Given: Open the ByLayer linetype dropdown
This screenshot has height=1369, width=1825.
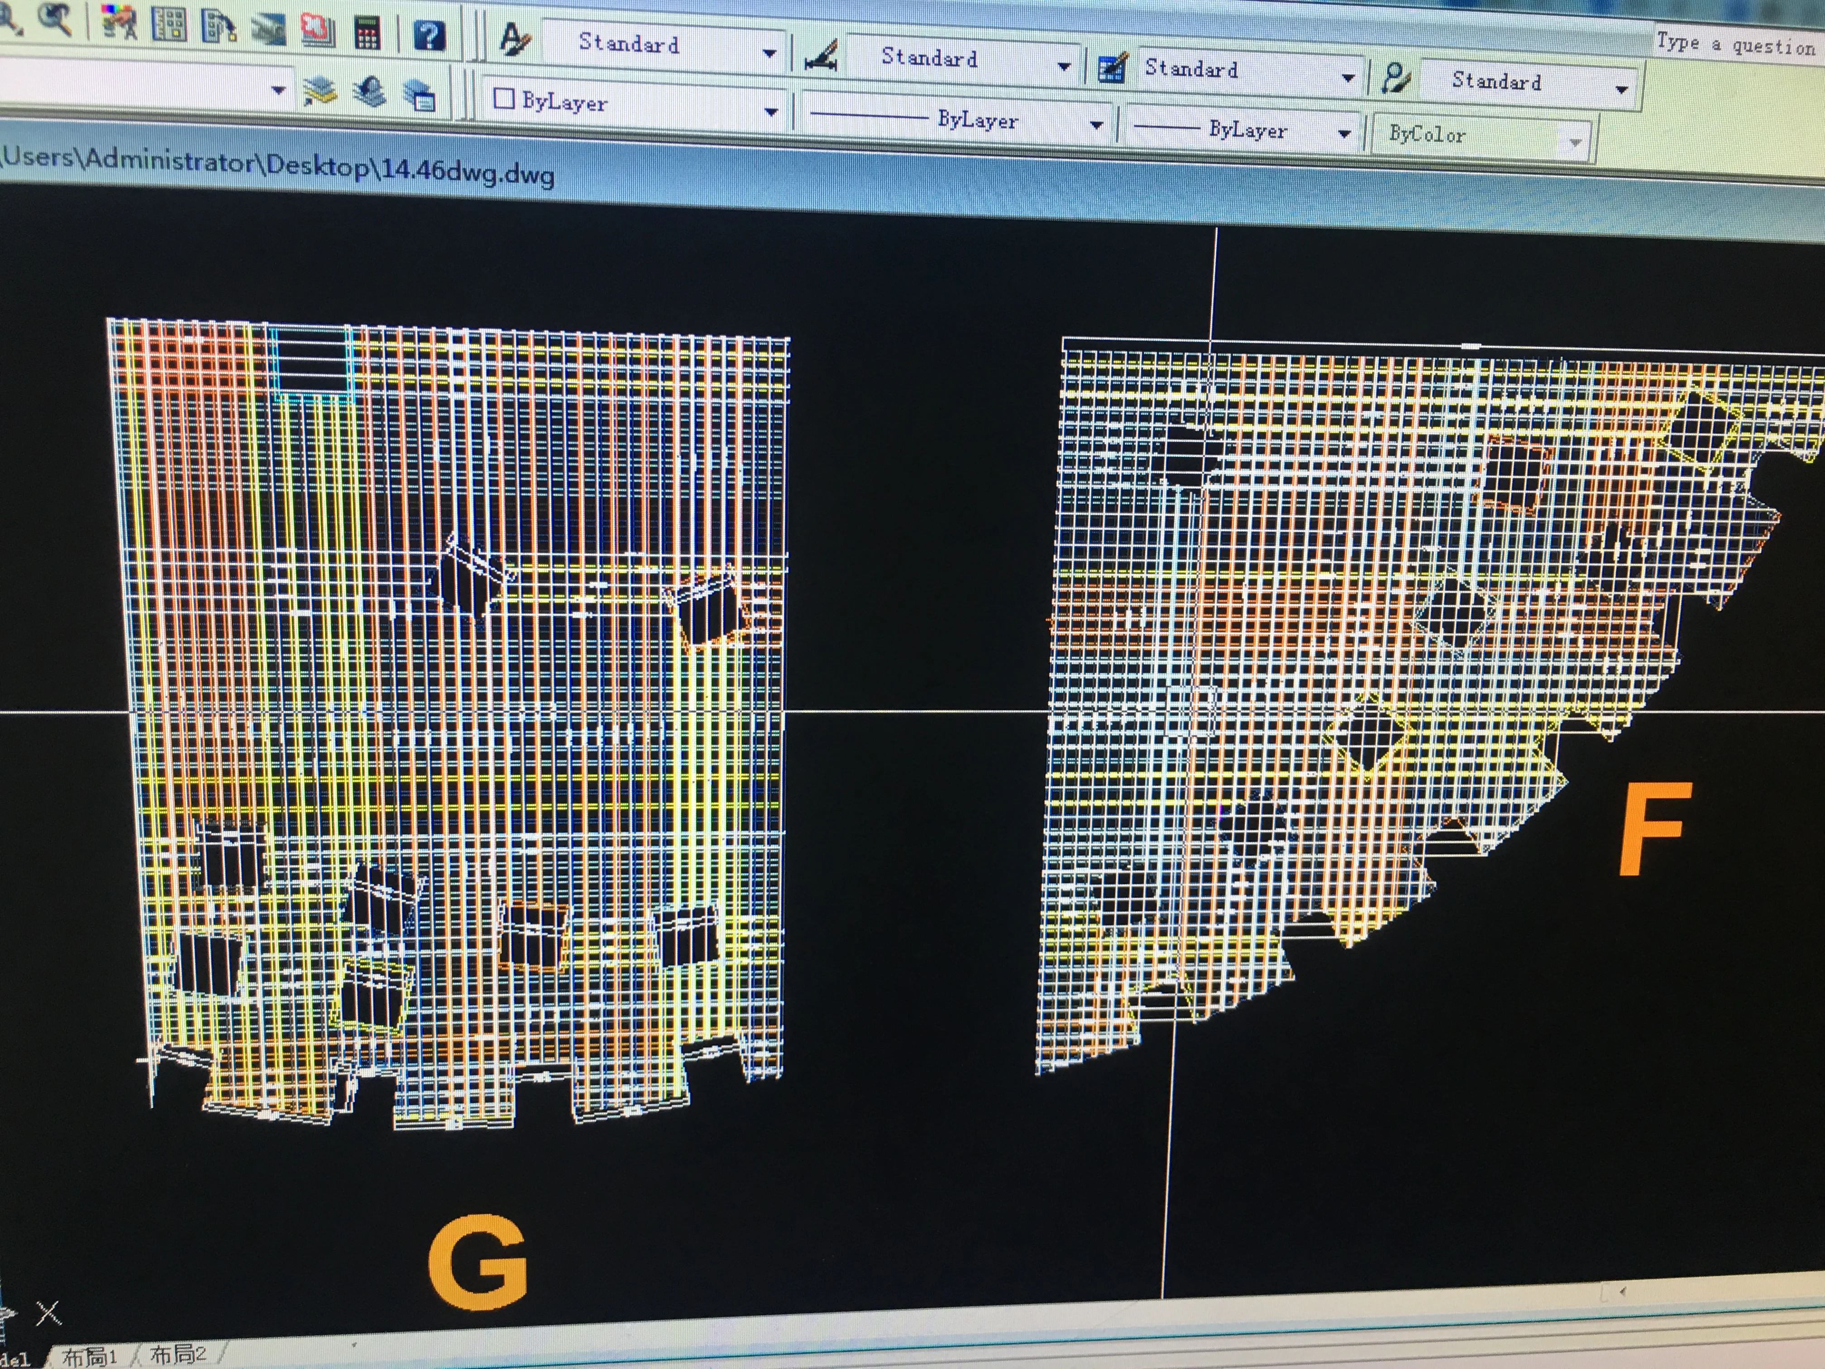Looking at the screenshot, I should 1096,125.
